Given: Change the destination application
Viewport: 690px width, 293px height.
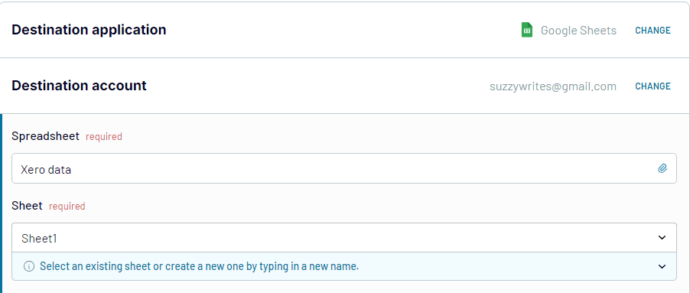Looking at the screenshot, I should (653, 31).
